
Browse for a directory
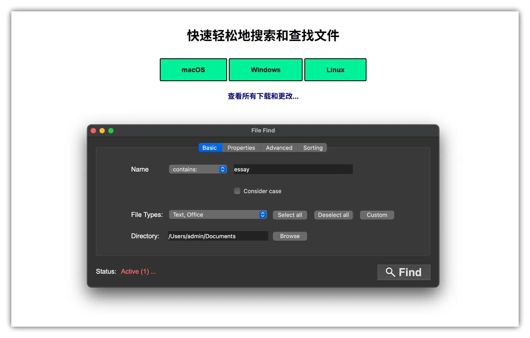tap(290, 236)
